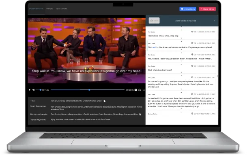Click the timing icon of 'Stop wait in' segment
The height and width of the screenshot is (155, 247).
tap(192, 43)
